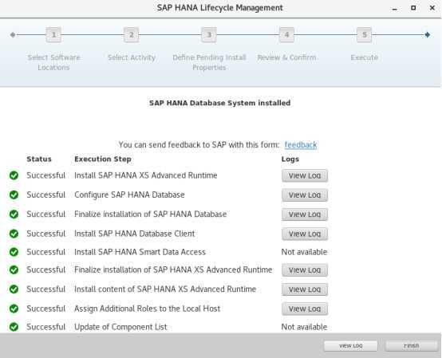
Task: View log for Assign Additional Roles to Local Host
Action: [305, 309]
